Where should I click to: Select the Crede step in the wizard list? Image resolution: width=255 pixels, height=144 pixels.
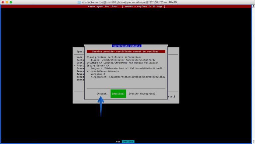tap(80, 69)
